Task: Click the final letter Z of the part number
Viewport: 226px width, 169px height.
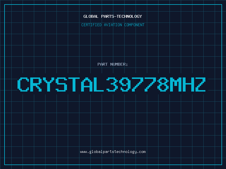Action: click(201, 84)
